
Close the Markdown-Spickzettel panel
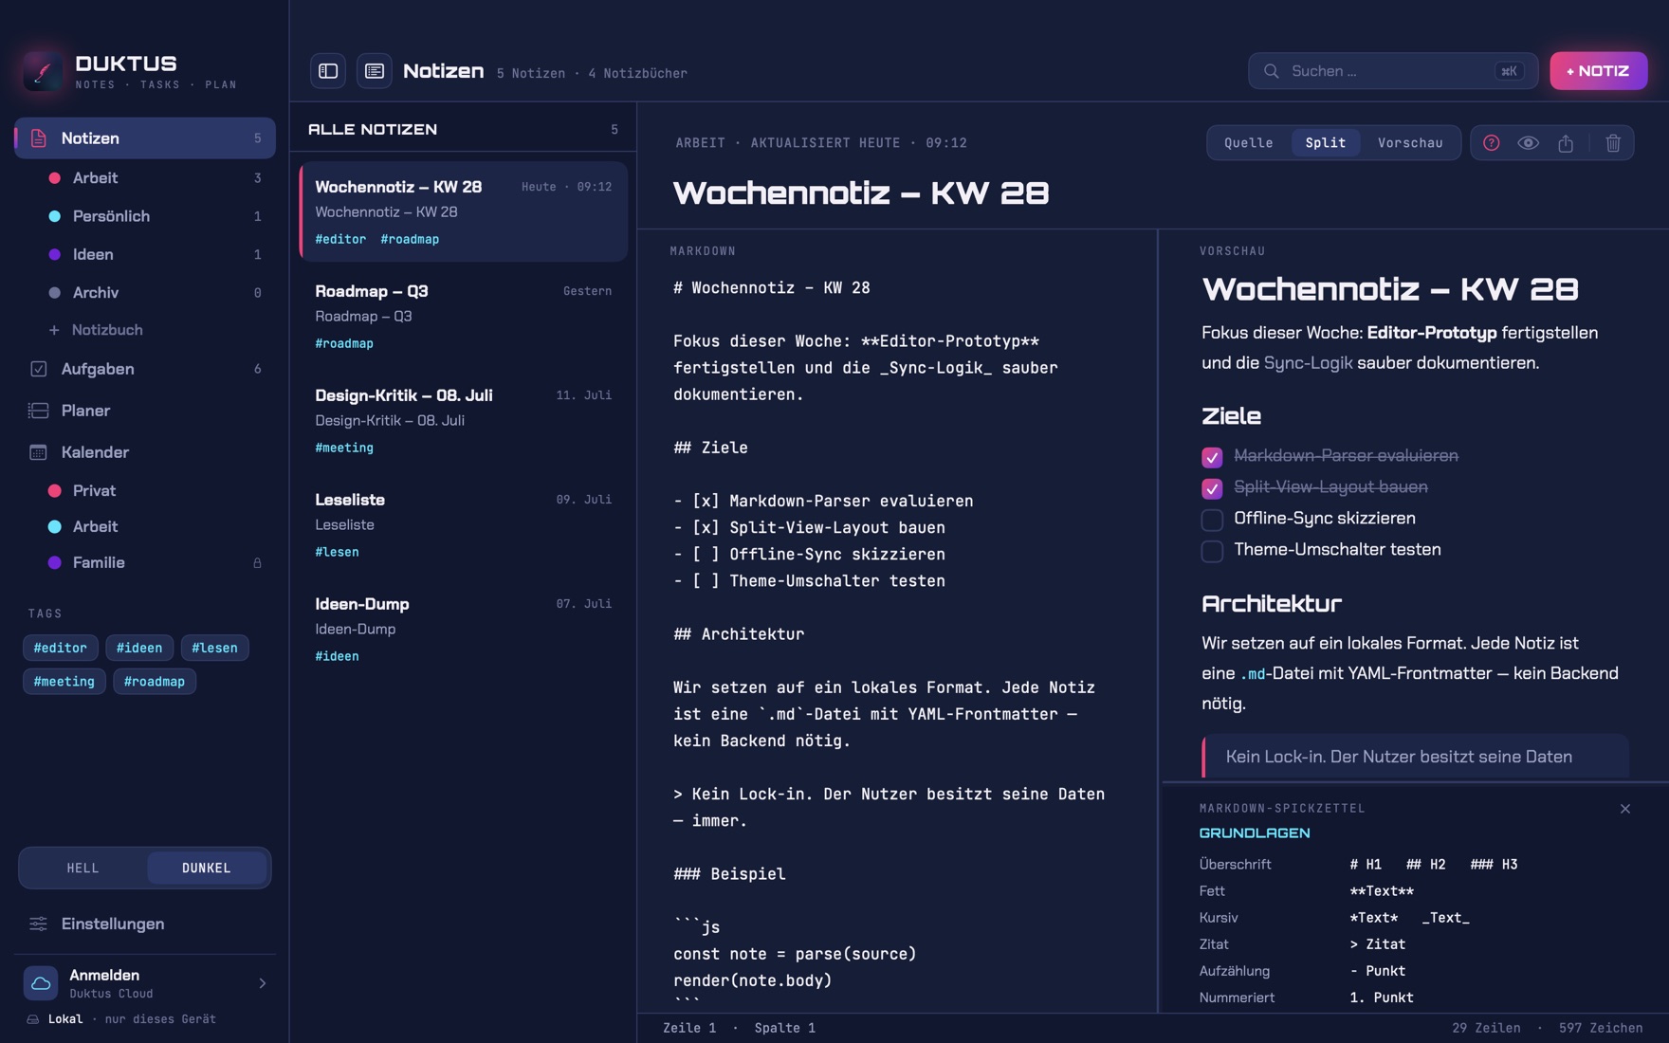(1625, 809)
